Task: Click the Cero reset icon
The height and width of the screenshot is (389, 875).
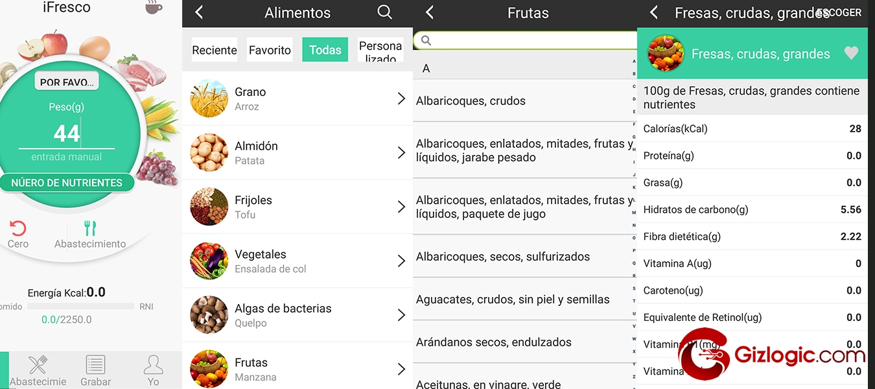Action: [18, 228]
